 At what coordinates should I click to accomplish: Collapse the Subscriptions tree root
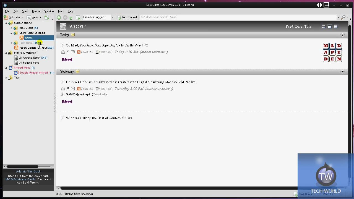pos(6,23)
